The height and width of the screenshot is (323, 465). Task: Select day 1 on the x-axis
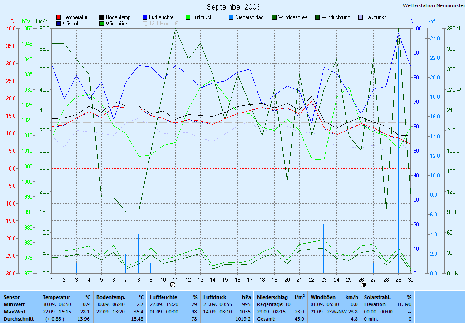pos(52,279)
